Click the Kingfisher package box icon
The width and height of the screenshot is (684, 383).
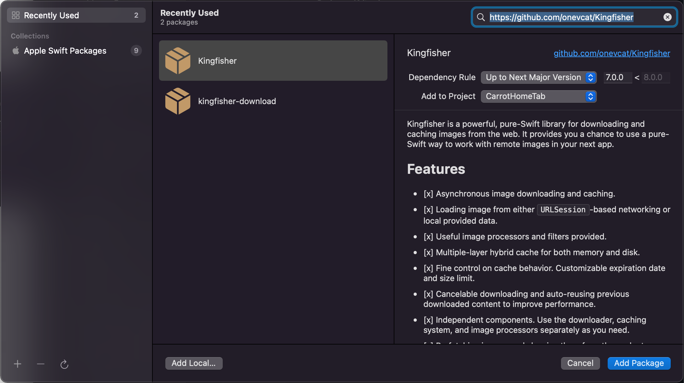[x=178, y=61]
